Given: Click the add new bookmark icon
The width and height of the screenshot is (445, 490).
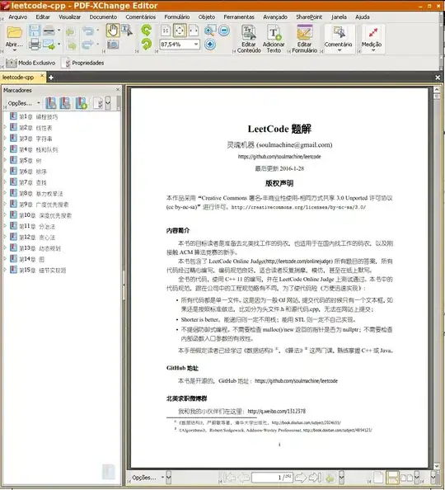Looking at the screenshot, I should point(82,103).
